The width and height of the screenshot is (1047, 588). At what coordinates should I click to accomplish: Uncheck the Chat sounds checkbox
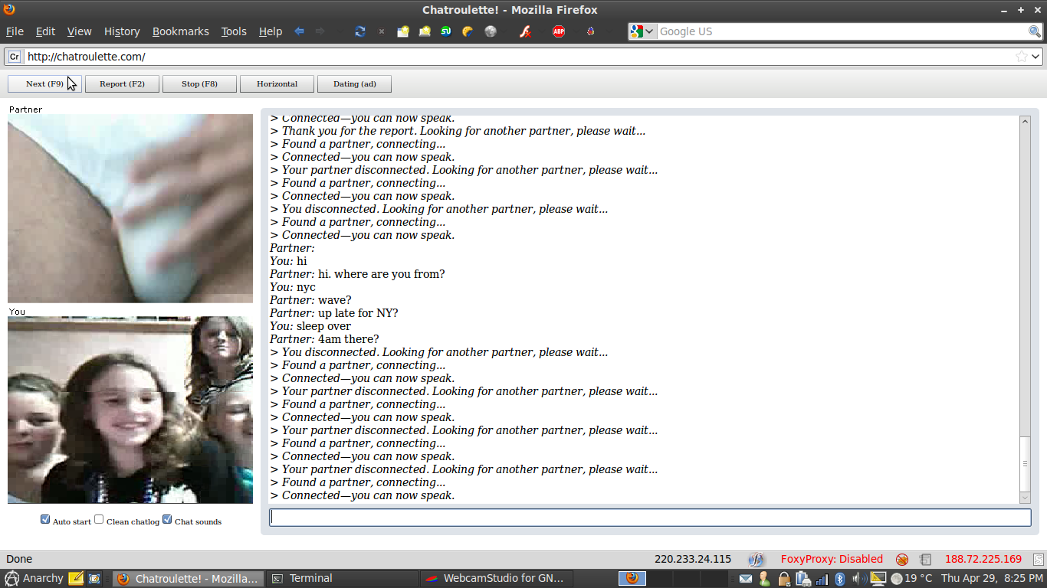(167, 520)
